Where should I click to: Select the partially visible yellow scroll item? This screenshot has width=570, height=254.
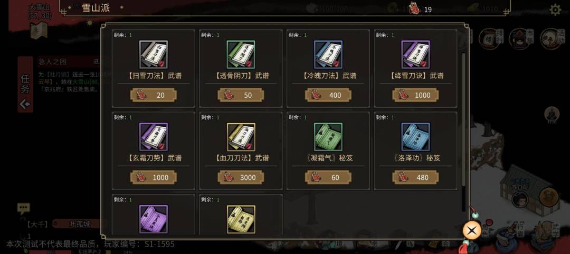pos(241,219)
